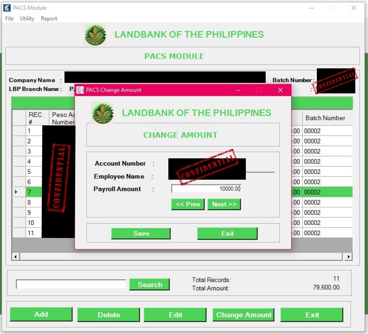Minimize the PACS Change Amount dialog
The image size is (368, 334).
238,90
